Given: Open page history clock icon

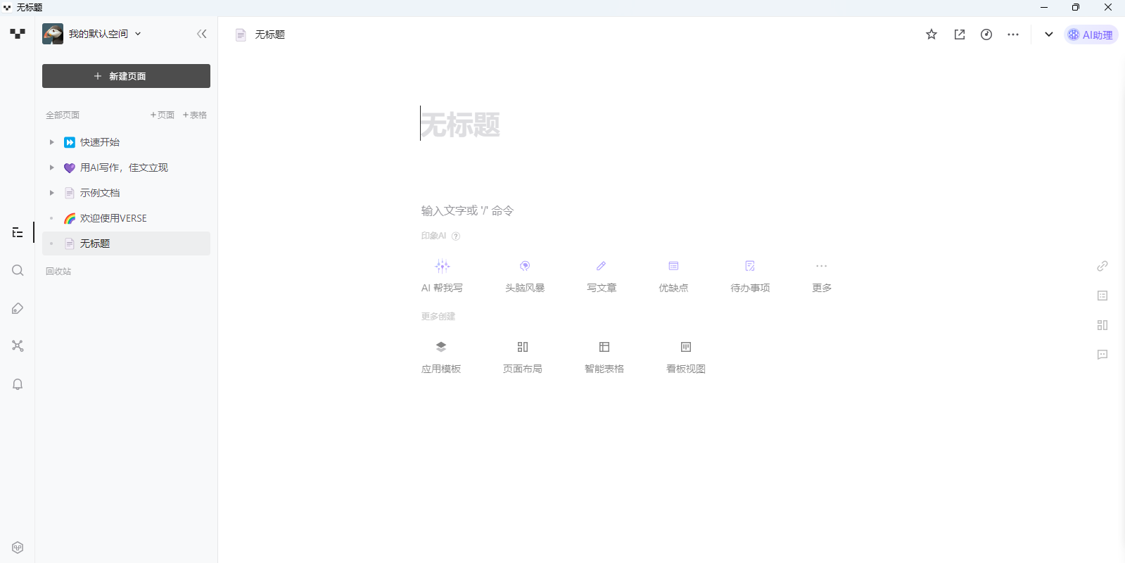Looking at the screenshot, I should [x=986, y=34].
